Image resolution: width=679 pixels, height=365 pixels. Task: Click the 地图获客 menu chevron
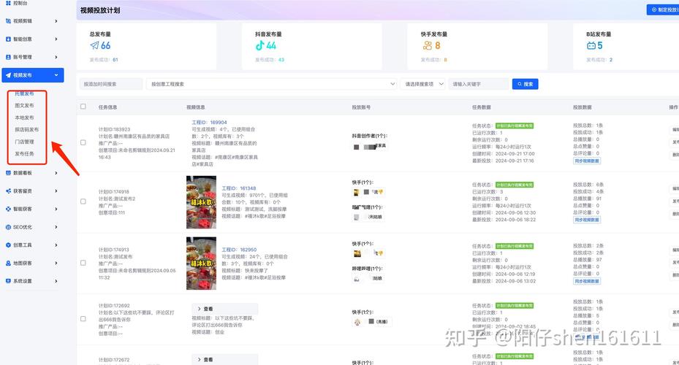56,263
